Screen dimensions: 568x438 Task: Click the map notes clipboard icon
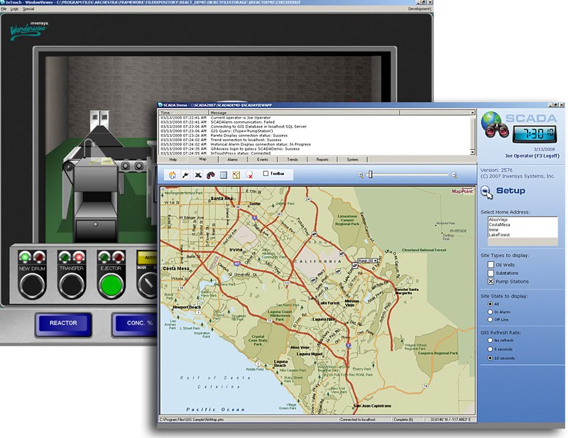[236, 175]
